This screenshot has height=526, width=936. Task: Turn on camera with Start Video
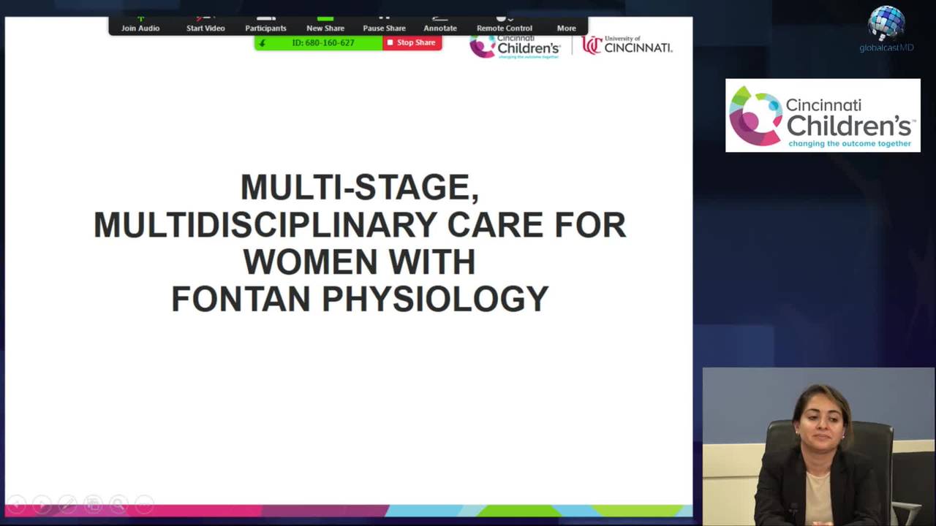click(x=205, y=26)
